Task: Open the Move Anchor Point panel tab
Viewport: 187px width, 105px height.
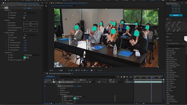Action: pyautogui.click(x=172, y=3)
